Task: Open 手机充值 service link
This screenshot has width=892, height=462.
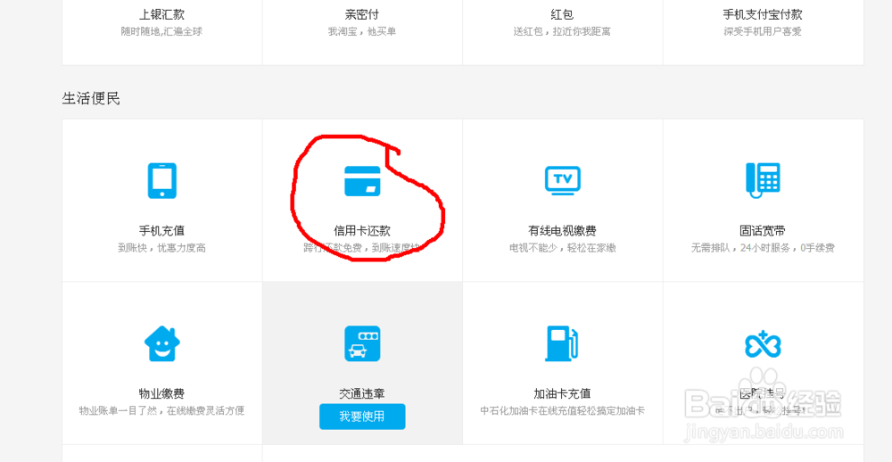Action: pos(162,231)
